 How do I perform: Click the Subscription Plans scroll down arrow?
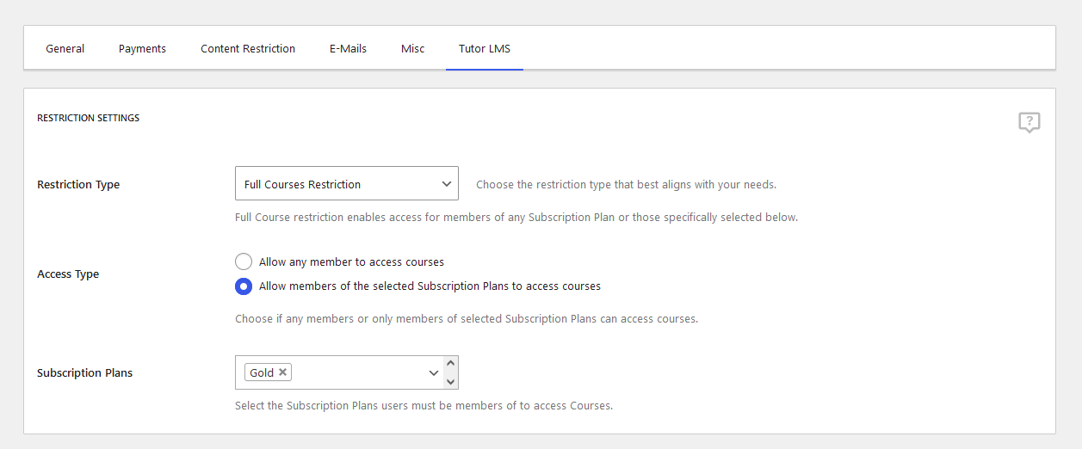tap(451, 381)
